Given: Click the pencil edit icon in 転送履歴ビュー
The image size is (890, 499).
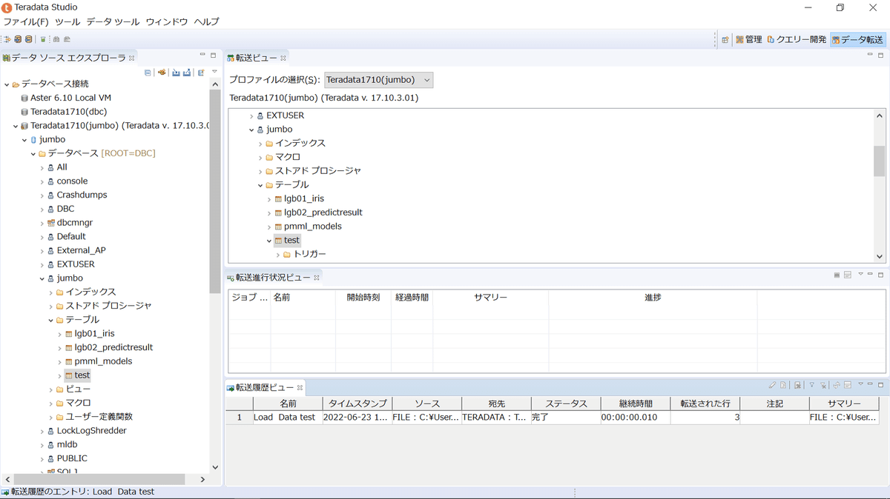Looking at the screenshot, I should [773, 385].
